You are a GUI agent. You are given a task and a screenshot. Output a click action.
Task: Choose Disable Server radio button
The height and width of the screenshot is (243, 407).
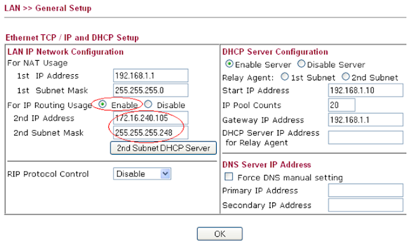301,63
